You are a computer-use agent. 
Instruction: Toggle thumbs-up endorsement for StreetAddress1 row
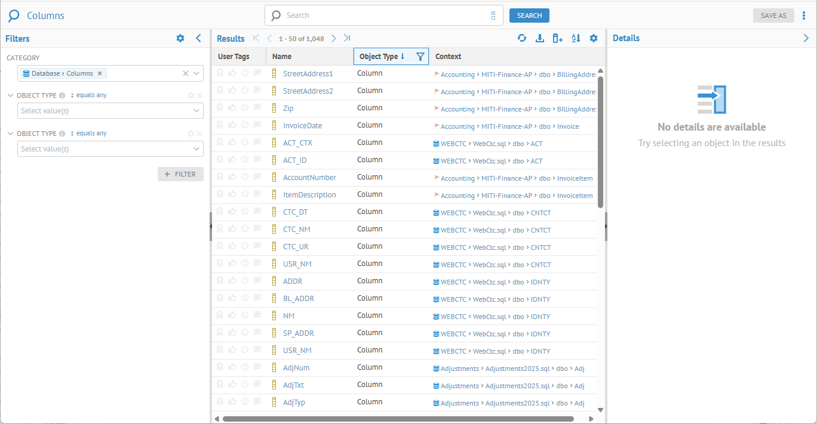232,73
